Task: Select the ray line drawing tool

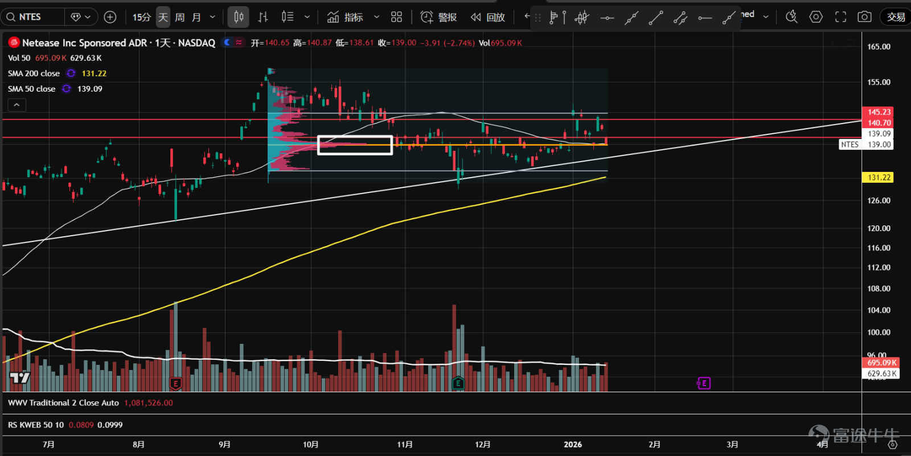Action: pos(729,18)
